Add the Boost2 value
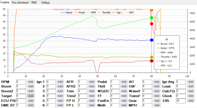 click(x=31, y=91)
